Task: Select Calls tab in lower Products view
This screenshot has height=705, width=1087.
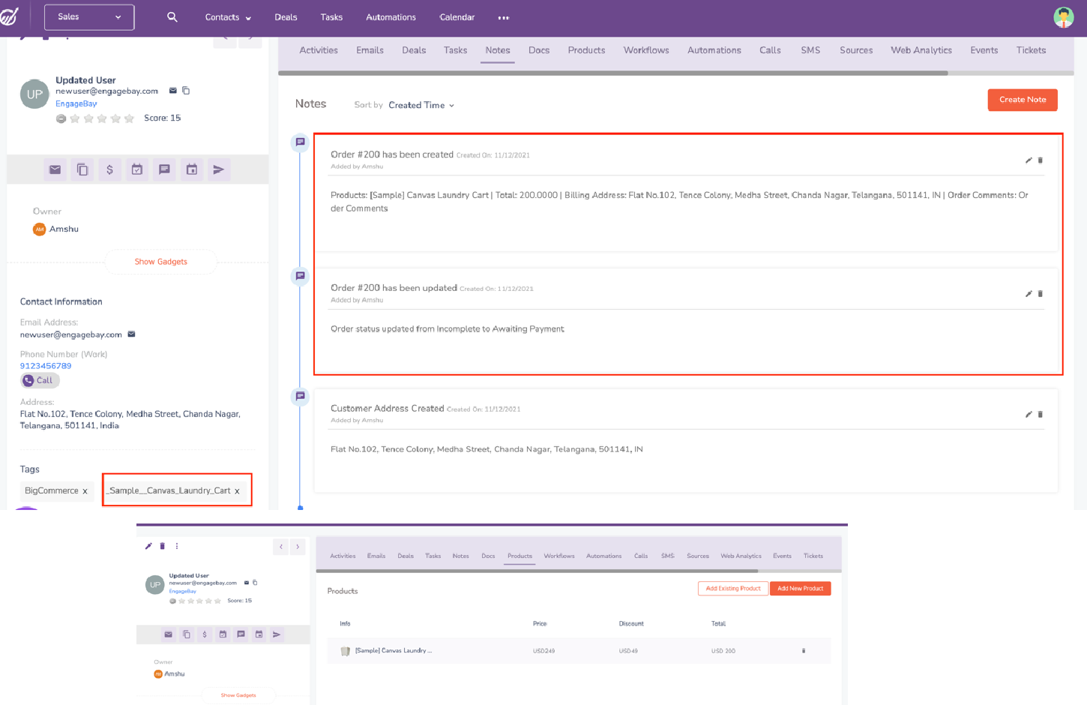Action: [x=641, y=556]
